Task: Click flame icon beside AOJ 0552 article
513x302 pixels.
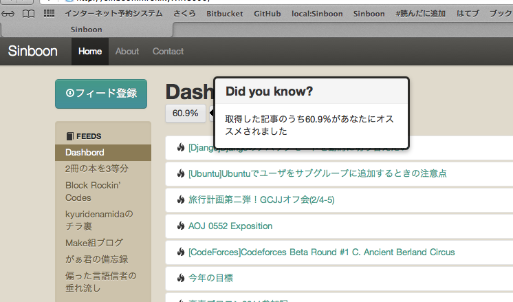Action: [x=181, y=226]
